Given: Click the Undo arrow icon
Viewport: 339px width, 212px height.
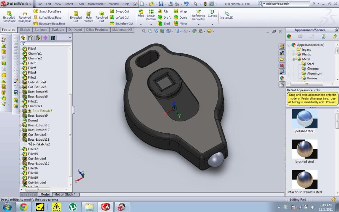Looking at the screenshot, I should pos(186,4).
